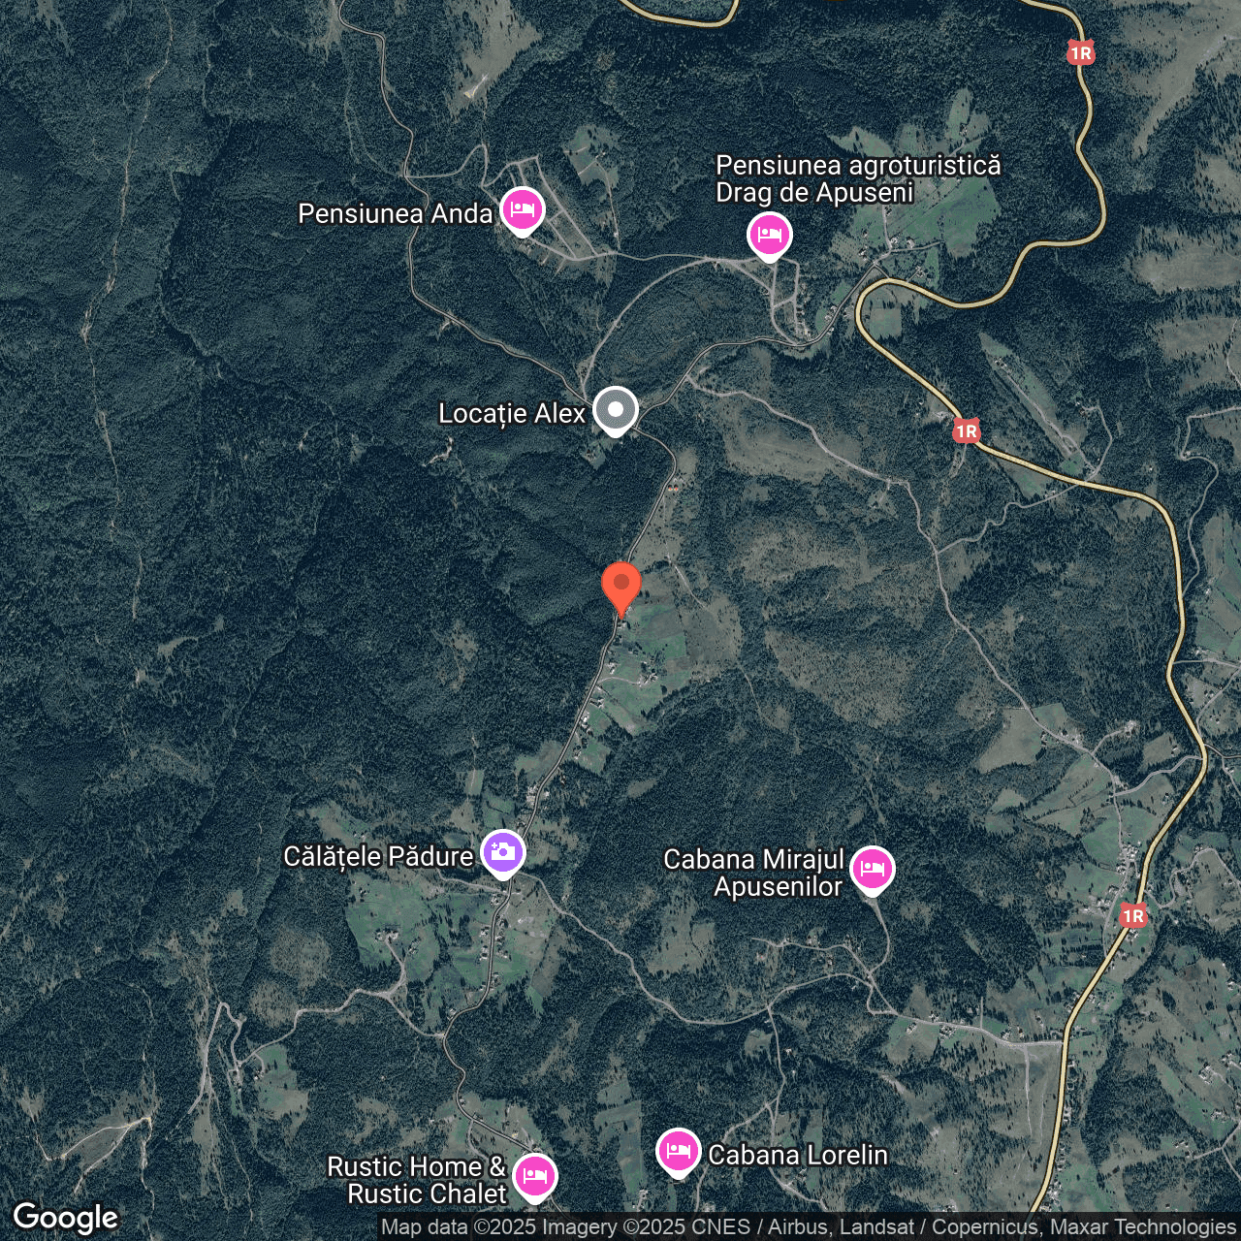Open the Cabana Lorelin text label
The height and width of the screenshot is (1241, 1241).
coord(798,1155)
